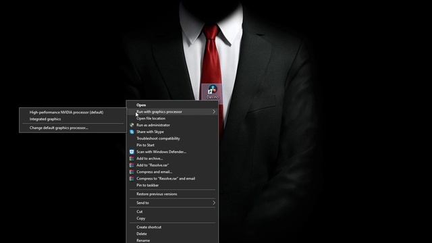
Task: Choose High-performance NVIDIA processor (default)
Action: click(73, 113)
